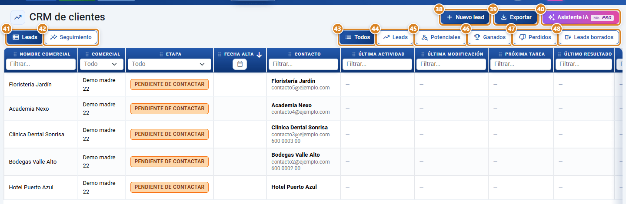Click the Min. PRO badge on Asistente IA
This screenshot has height=204, width=626.
click(603, 17)
